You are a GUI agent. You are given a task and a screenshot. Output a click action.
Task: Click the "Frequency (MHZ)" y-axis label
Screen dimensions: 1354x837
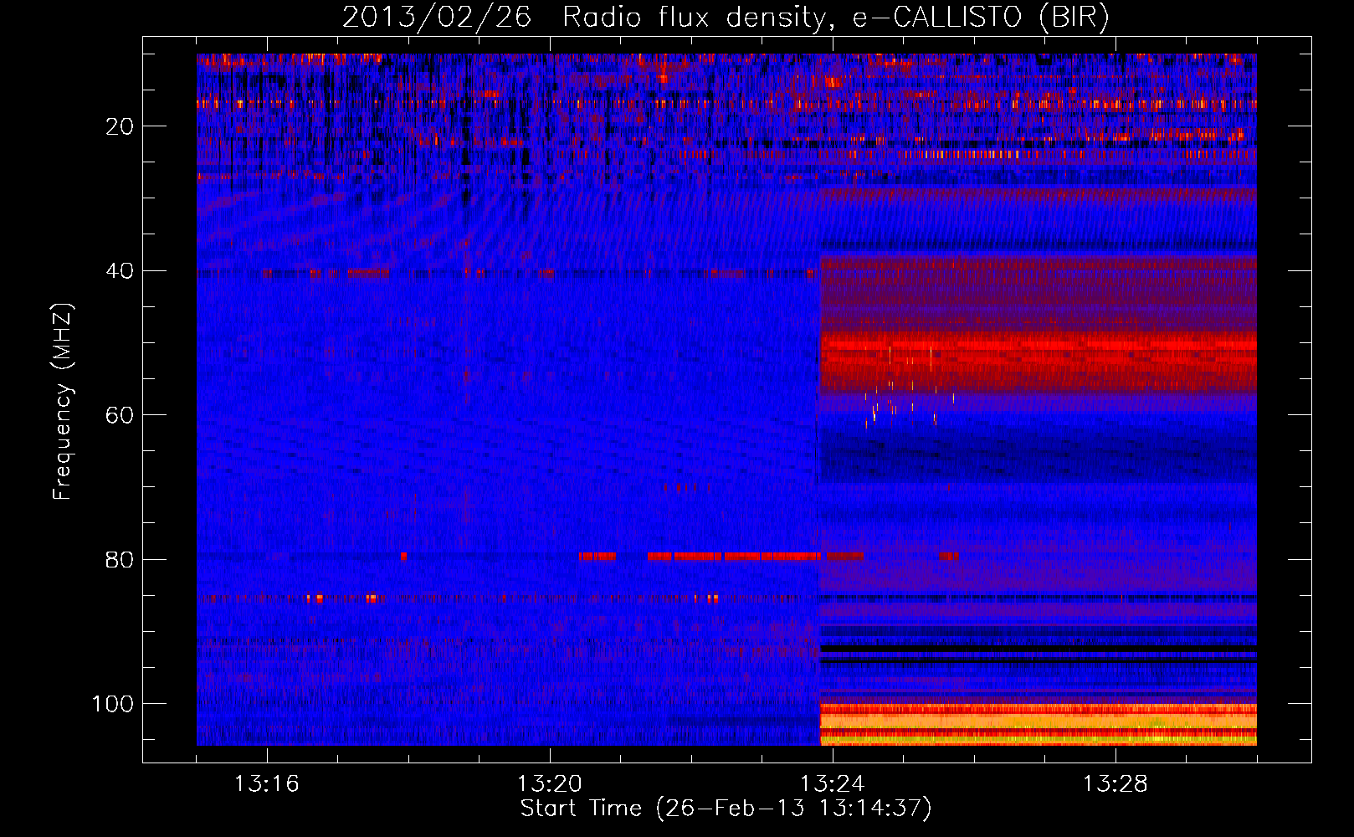pyautogui.click(x=63, y=402)
